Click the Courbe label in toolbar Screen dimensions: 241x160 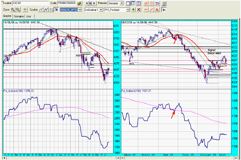tap(34, 10)
